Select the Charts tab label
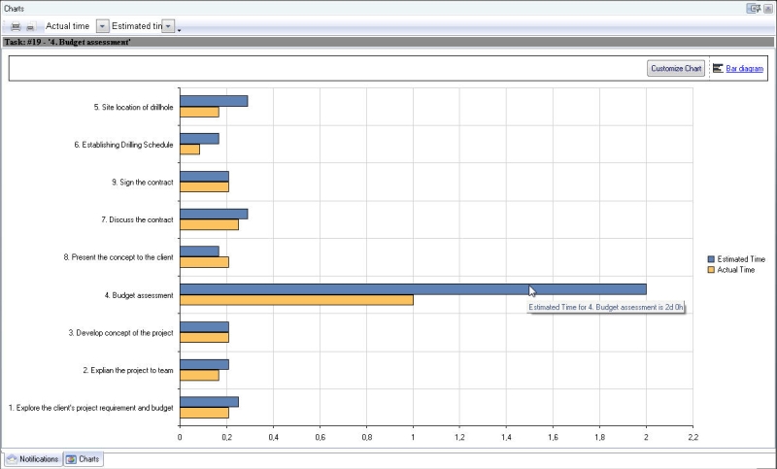777x469 pixels. pos(88,458)
